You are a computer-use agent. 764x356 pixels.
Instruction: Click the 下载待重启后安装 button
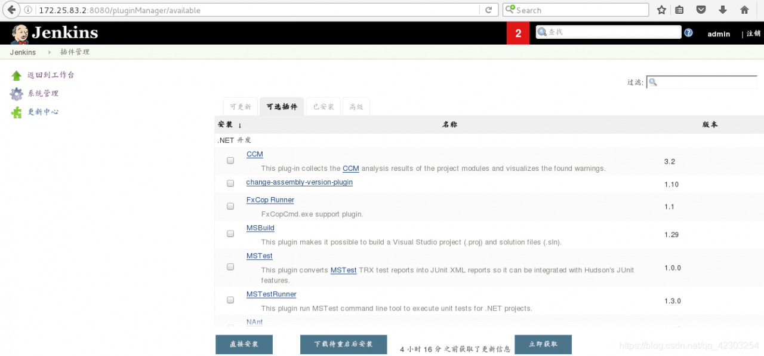pyautogui.click(x=344, y=345)
